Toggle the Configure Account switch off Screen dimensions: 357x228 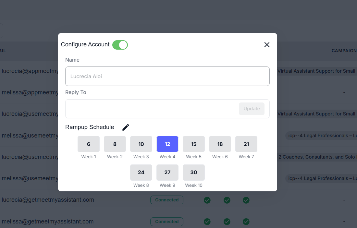pyautogui.click(x=120, y=45)
